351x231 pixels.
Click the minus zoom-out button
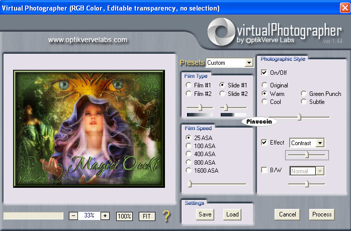[73, 216]
